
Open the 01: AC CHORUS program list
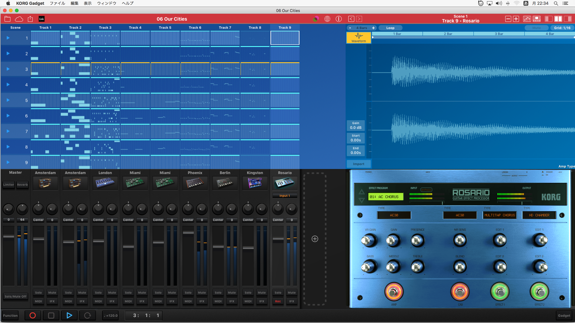pos(385,196)
